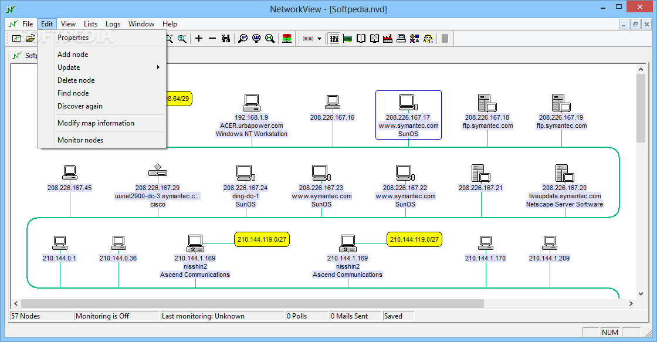Click the magnifier W icon
This screenshot has height=342, width=657.
tap(256, 39)
